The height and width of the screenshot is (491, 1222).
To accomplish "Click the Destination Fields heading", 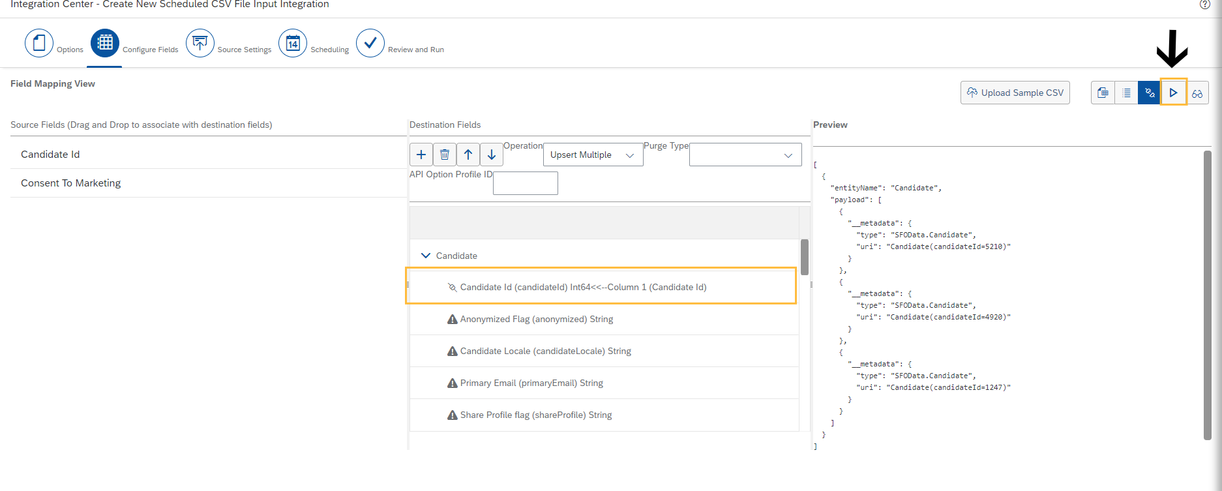I will tap(445, 125).
